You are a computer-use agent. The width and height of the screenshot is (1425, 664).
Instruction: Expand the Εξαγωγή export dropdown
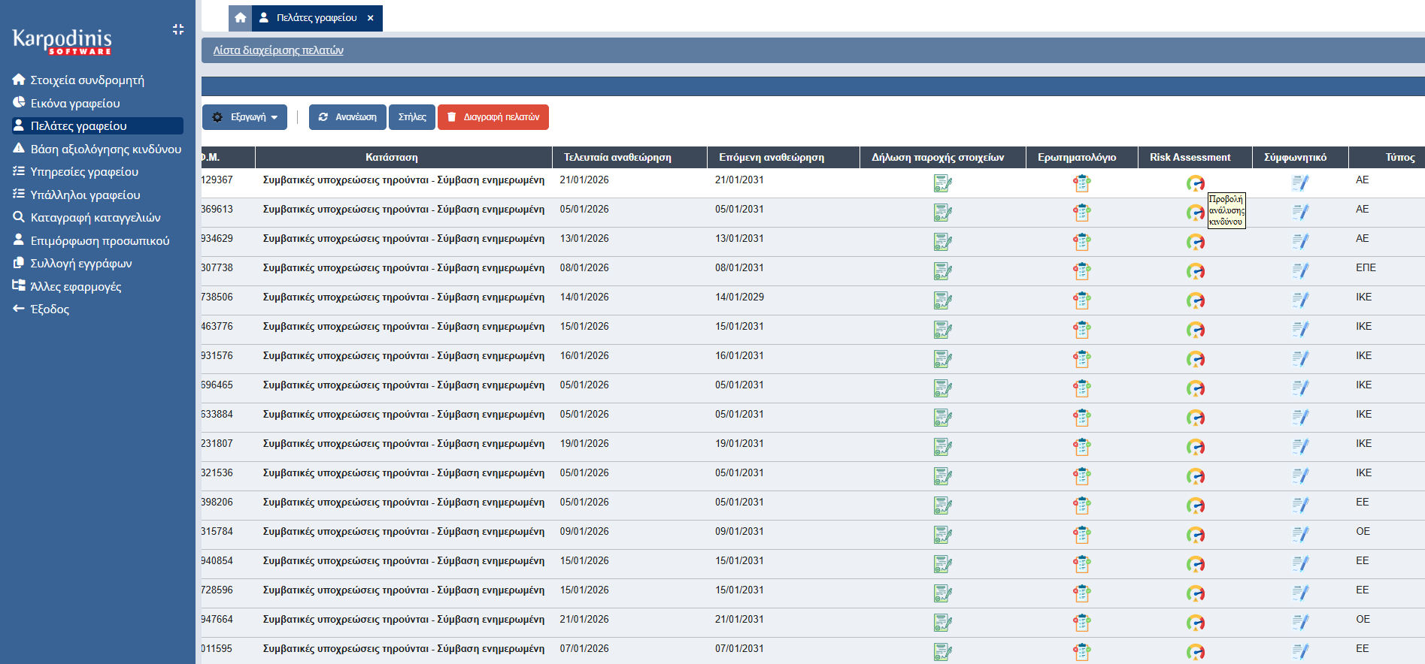[244, 117]
